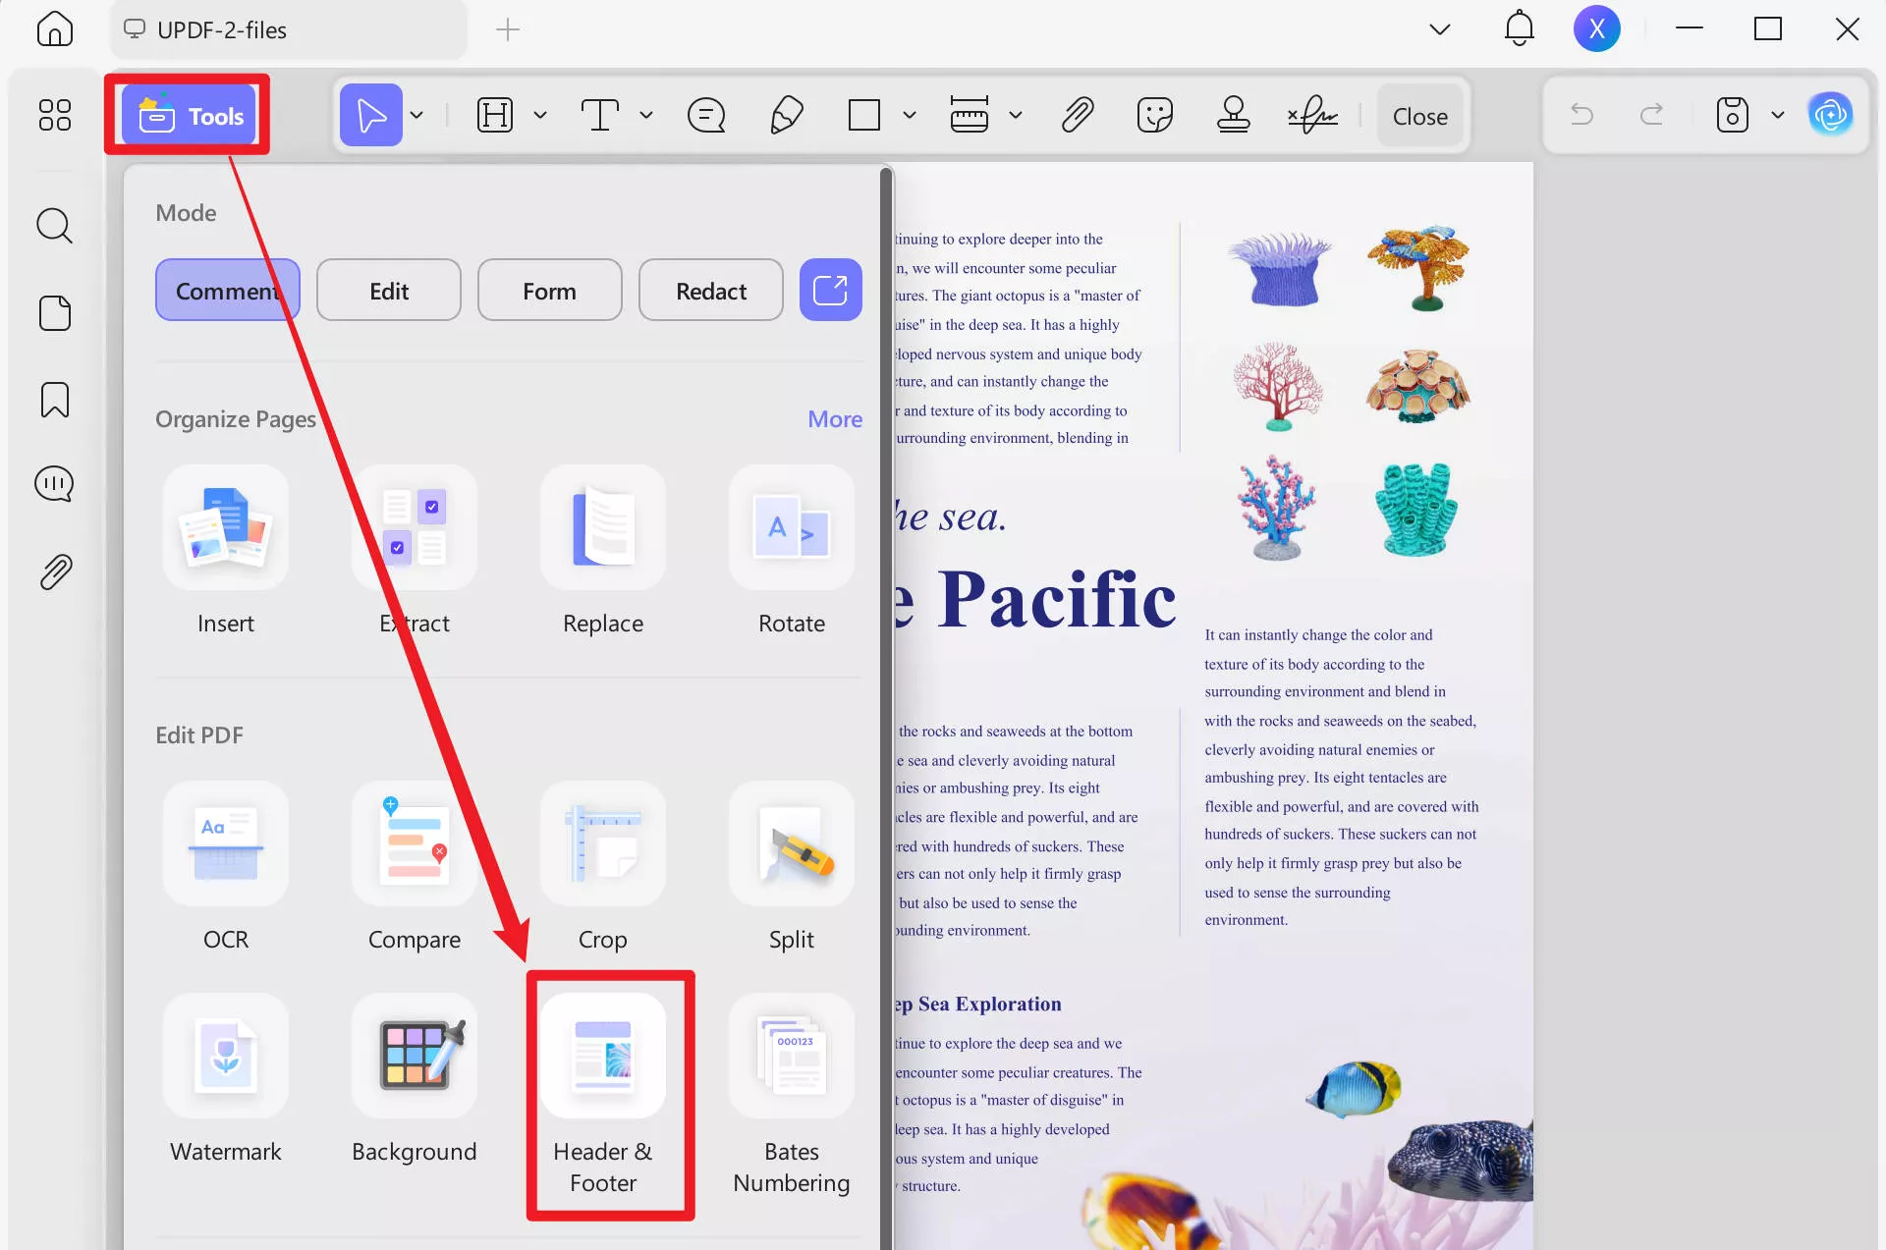Click the Signature tool in toolbar
The height and width of the screenshot is (1250, 1886).
click(1313, 115)
